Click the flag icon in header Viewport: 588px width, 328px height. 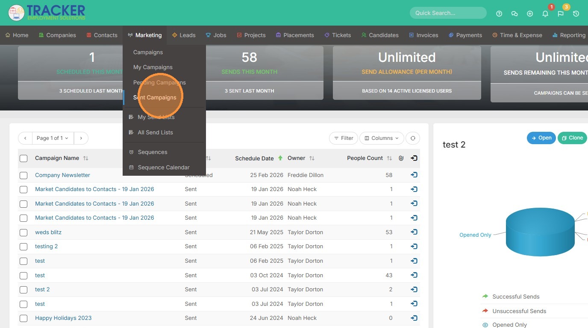[561, 14]
